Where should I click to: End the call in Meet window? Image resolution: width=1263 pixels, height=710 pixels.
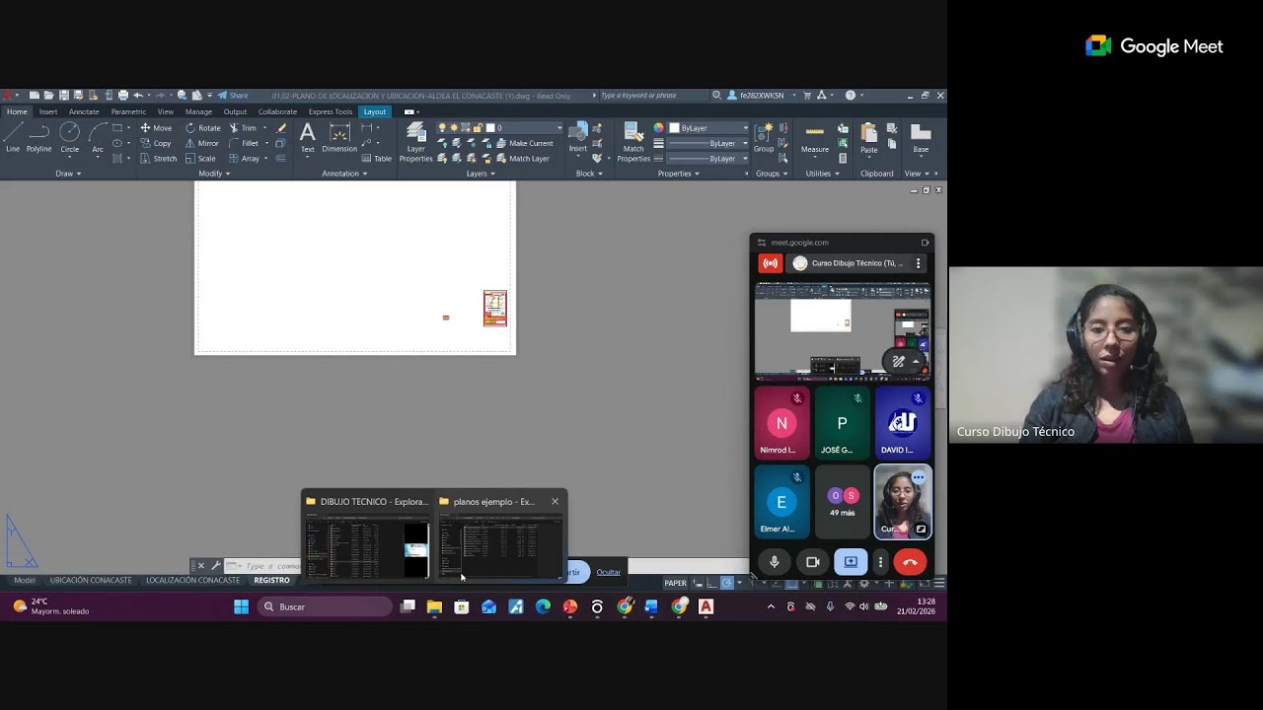[x=910, y=562]
